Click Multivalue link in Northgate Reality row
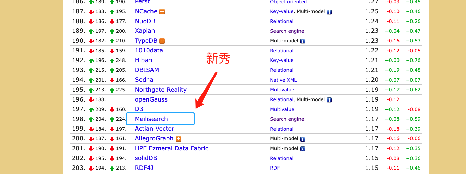 (x=282, y=90)
